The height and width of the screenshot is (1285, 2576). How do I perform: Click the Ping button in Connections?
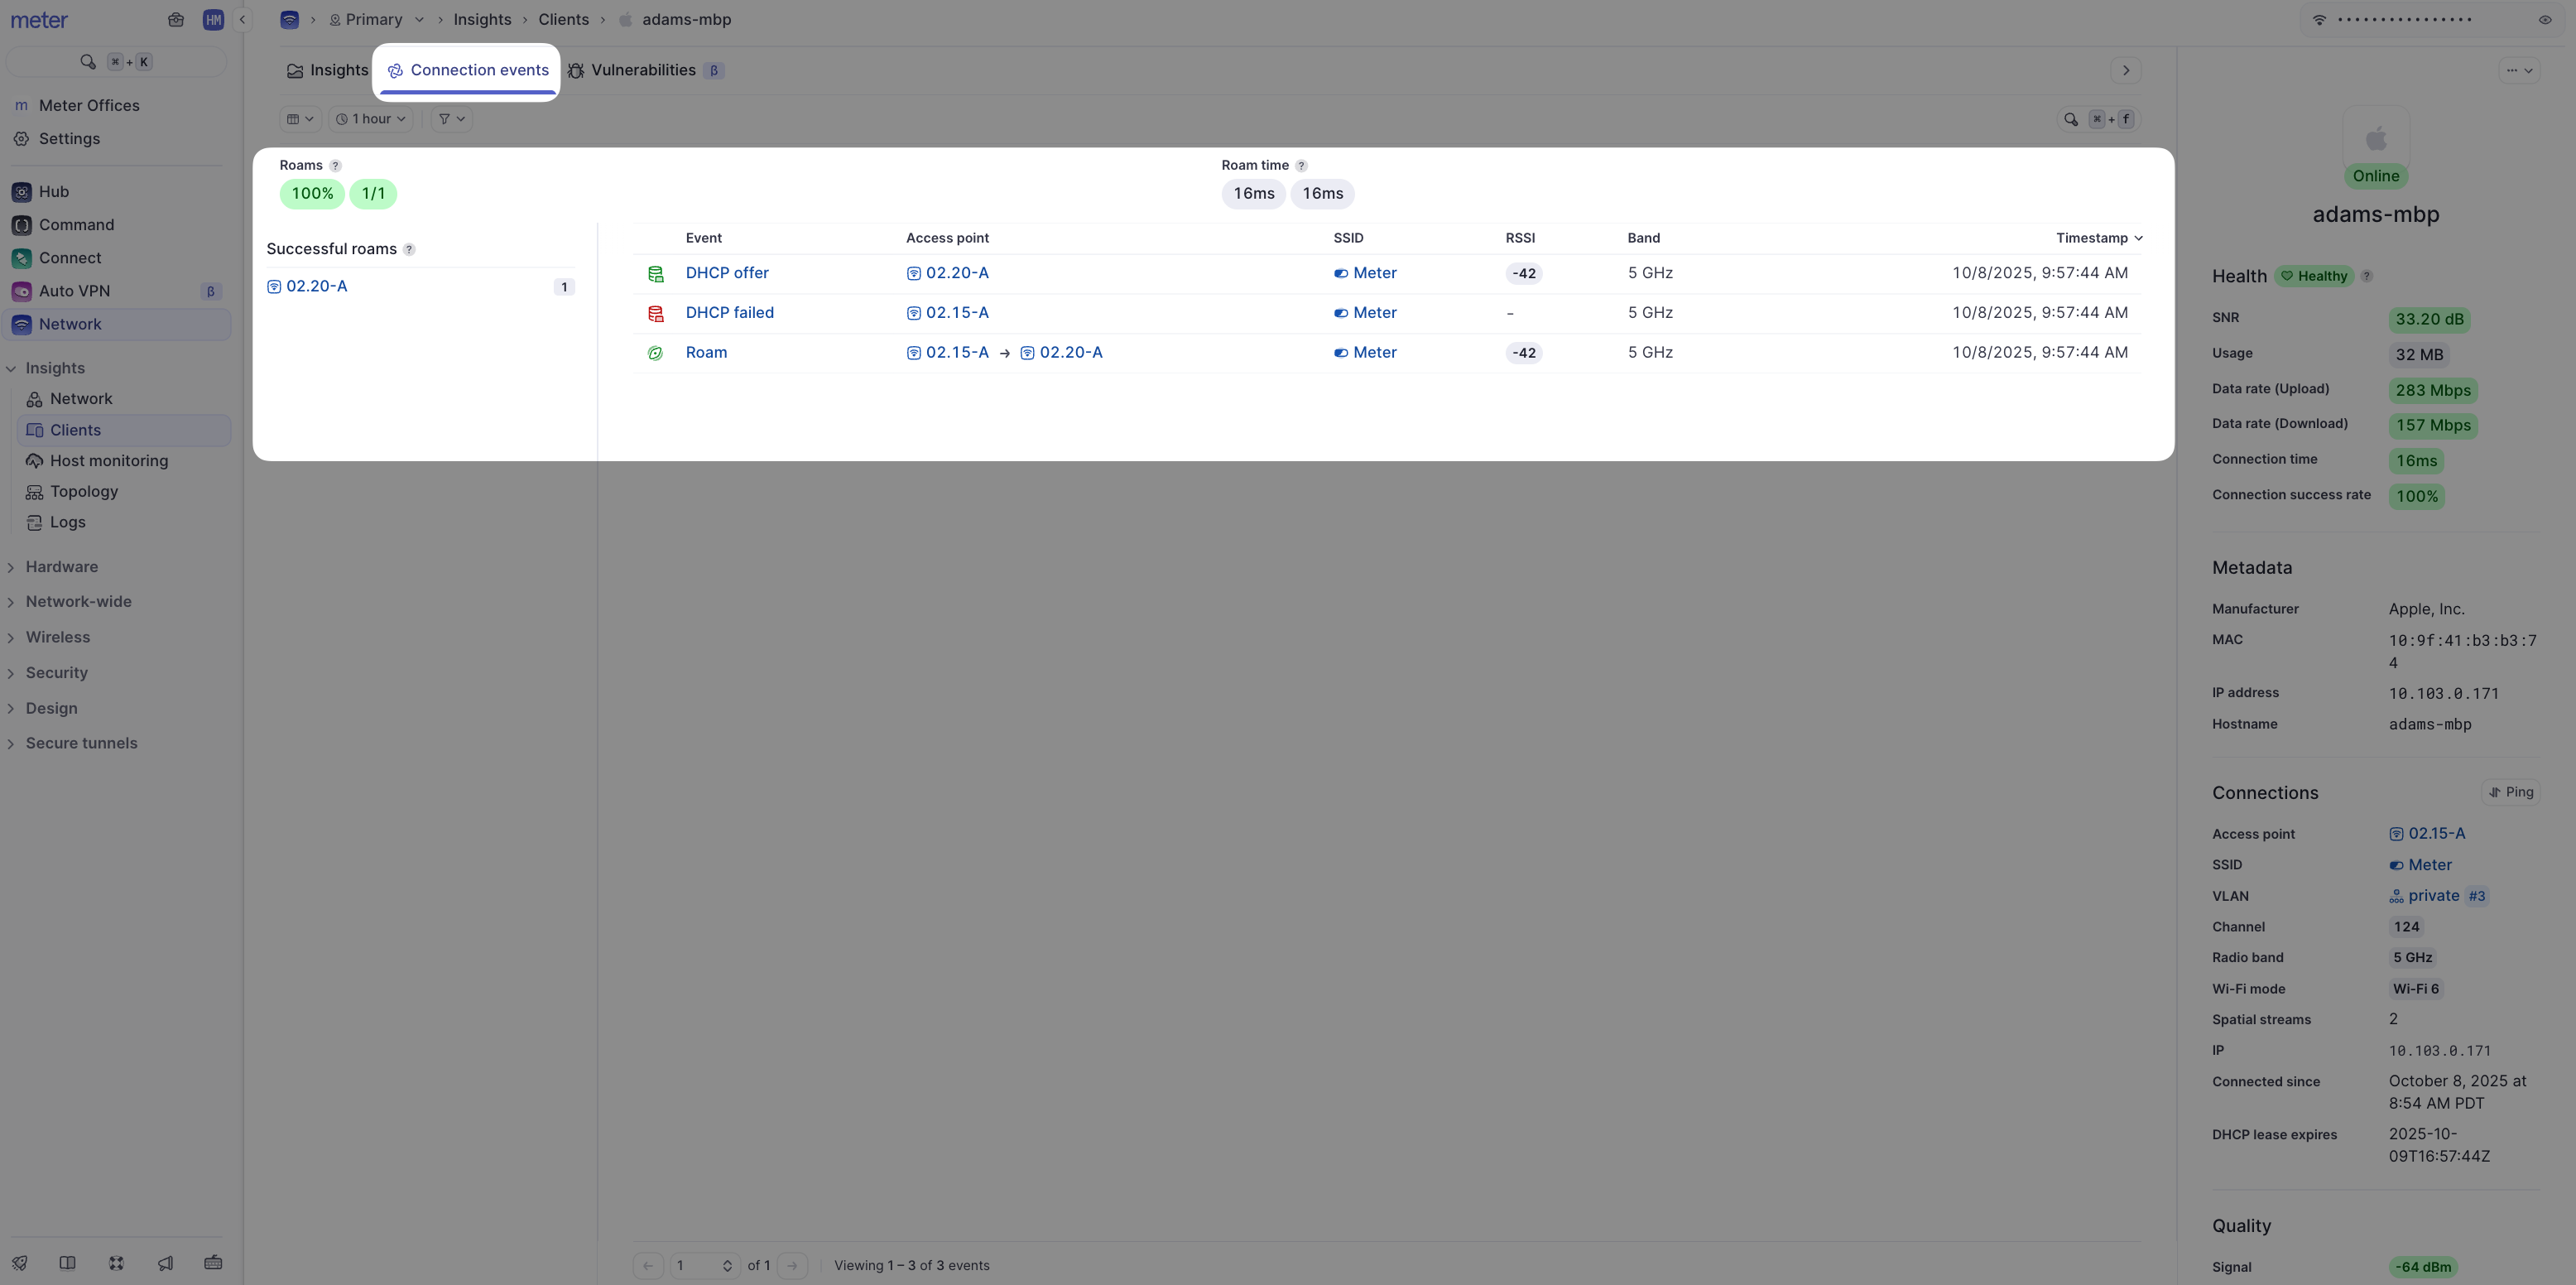pos(2510,792)
